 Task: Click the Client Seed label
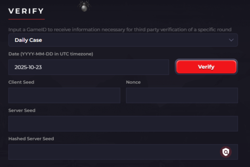coord(21,82)
